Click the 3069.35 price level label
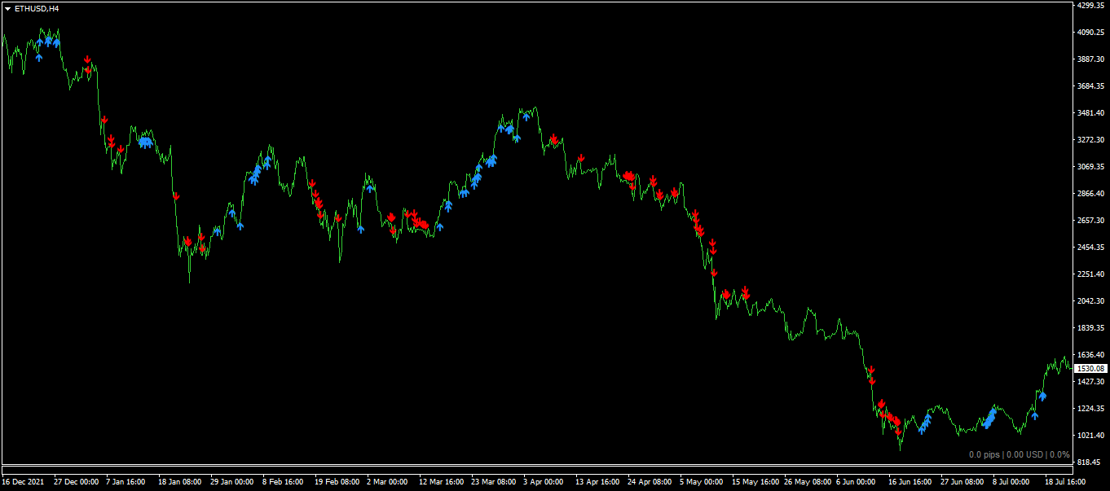The height and width of the screenshot is (491, 1110). 1090,167
